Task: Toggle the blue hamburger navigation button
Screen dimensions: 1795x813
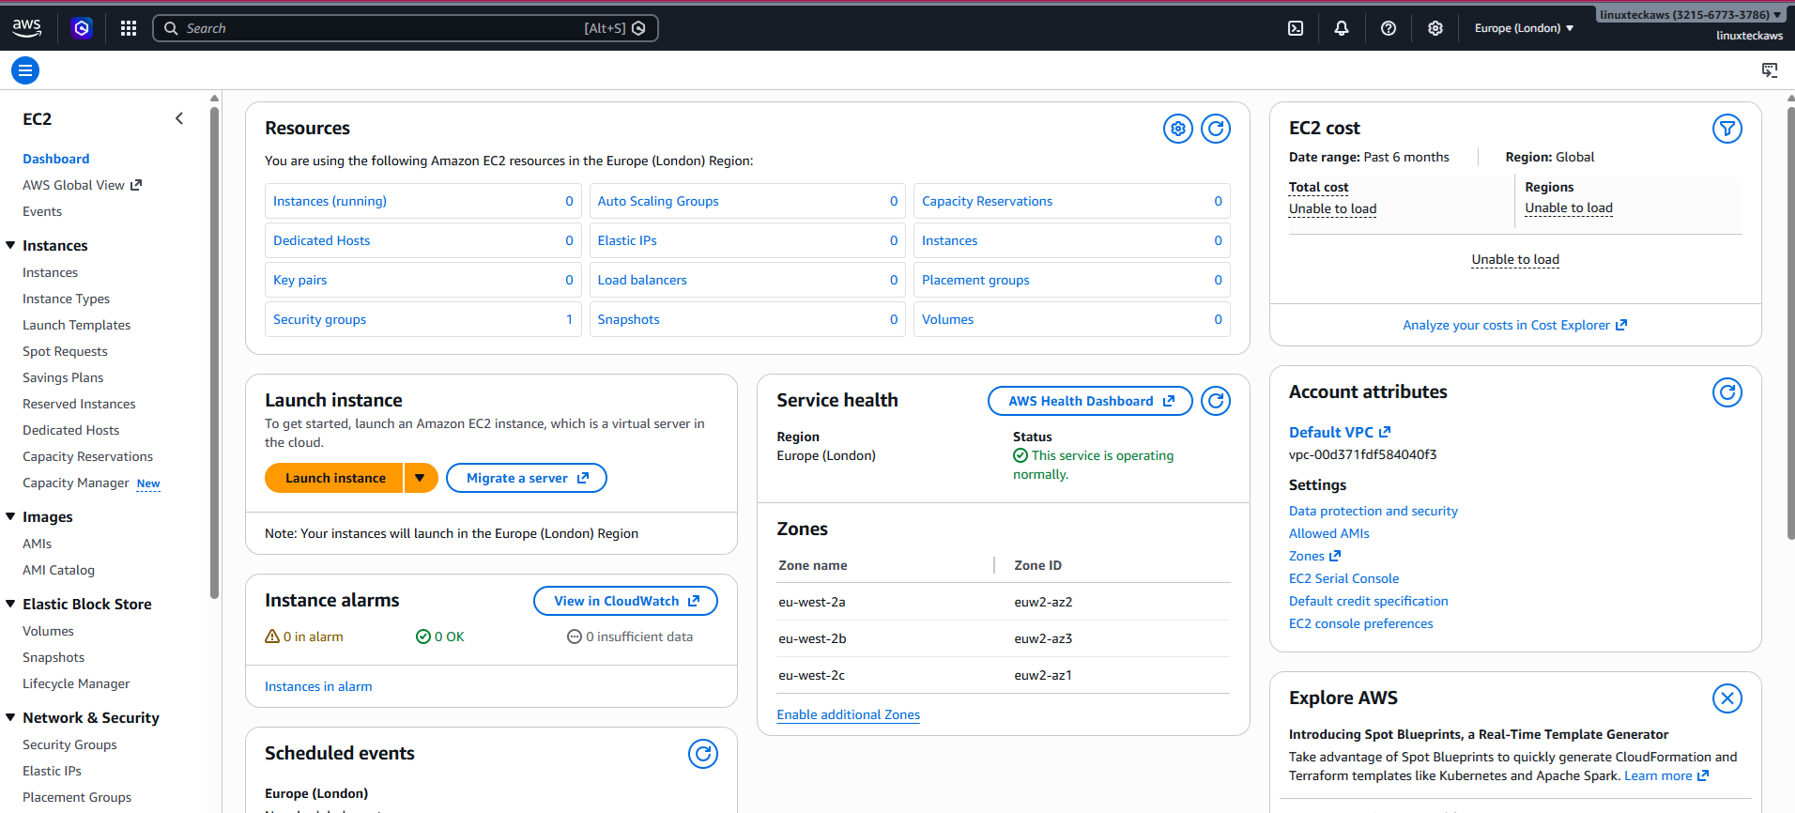Action: [x=25, y=70]
